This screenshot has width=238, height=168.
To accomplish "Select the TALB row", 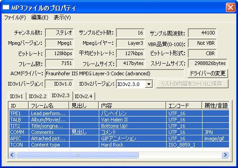I will click(119, 120).
